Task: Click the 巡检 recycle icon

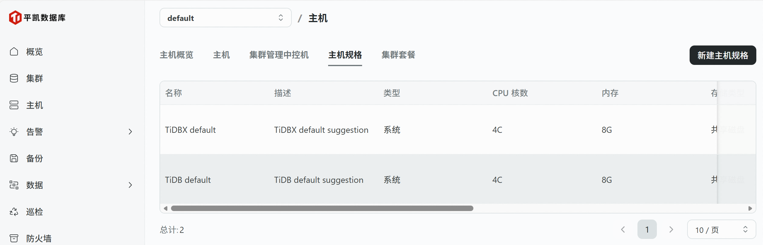Action: (14, 212)
